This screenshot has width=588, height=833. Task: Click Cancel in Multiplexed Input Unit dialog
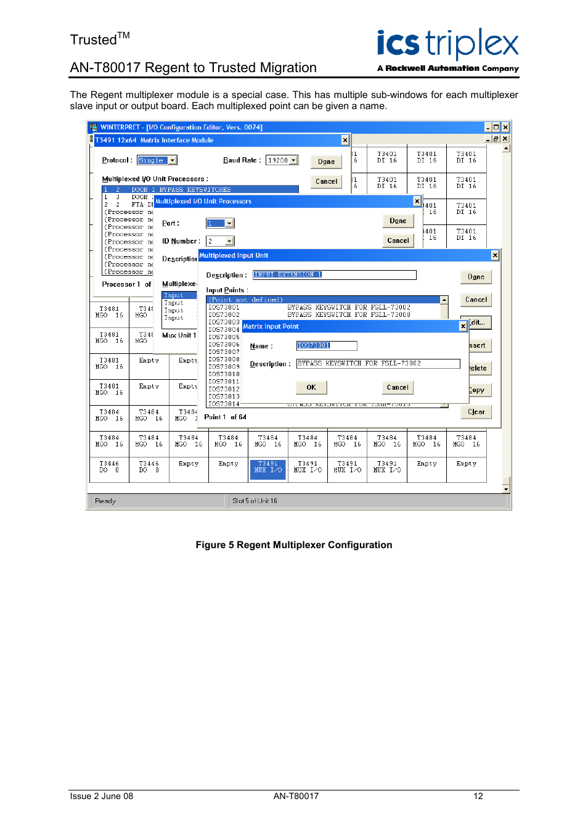pos(476,300)
